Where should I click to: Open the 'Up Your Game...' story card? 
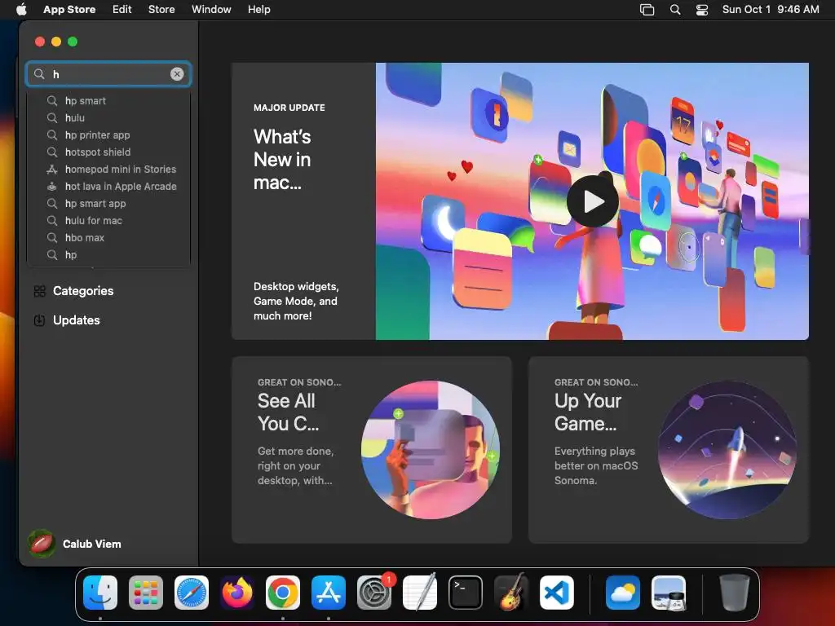tap(669, 450)
